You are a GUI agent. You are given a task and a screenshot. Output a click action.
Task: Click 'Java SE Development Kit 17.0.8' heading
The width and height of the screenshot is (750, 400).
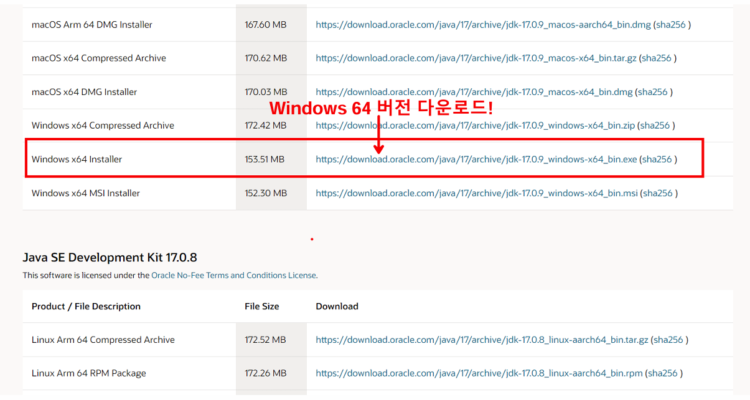pos(110,258)
